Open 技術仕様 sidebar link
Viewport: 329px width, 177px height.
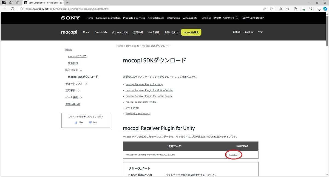click(73, 63)
